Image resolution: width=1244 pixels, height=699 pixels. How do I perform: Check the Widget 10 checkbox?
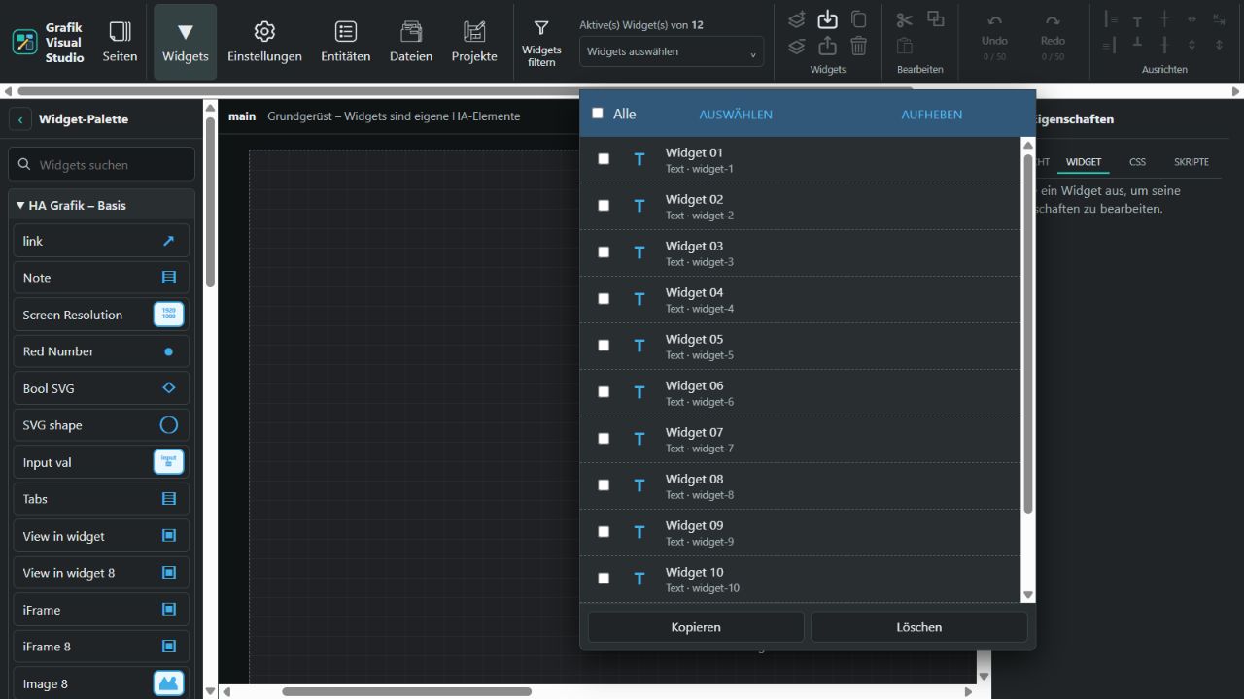pyautogui.click(x=604, y=578)
